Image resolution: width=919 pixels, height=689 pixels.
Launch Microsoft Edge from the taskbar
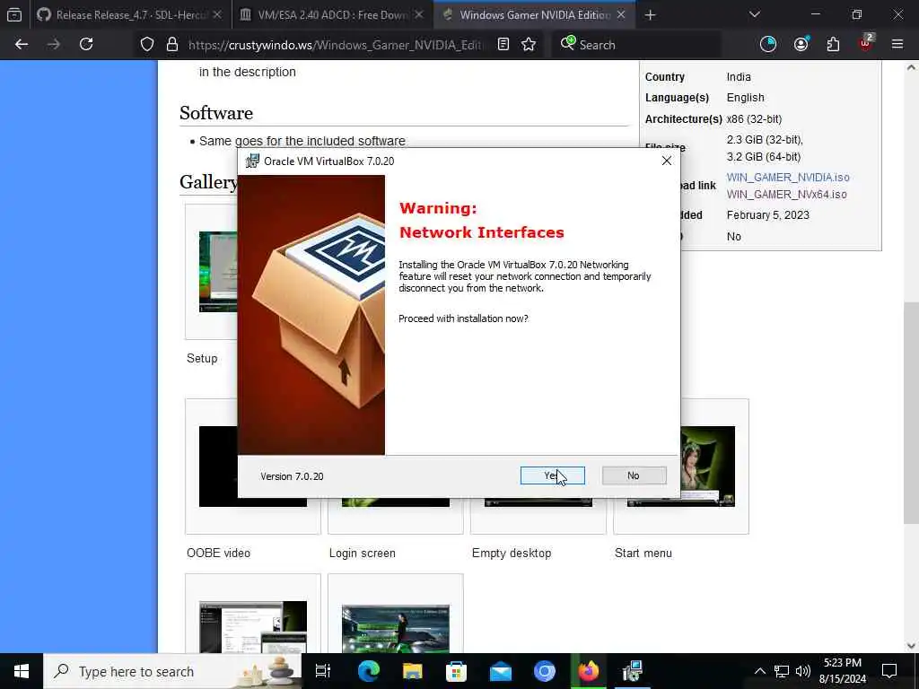369,671
